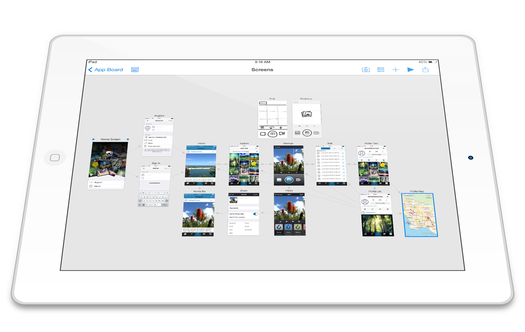Select the Home Screen thumbnail
Viewport: 525px width, 332px height.
[109, 164]
